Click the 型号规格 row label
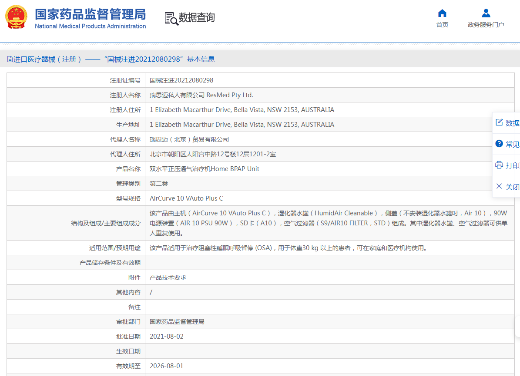The width and height of the screenshot is (520, 376). (128, 198)
